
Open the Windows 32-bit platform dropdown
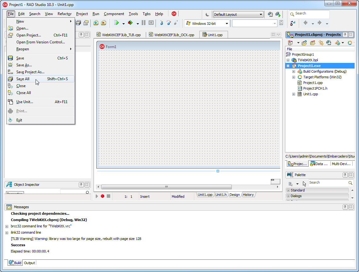click(207, 23)
